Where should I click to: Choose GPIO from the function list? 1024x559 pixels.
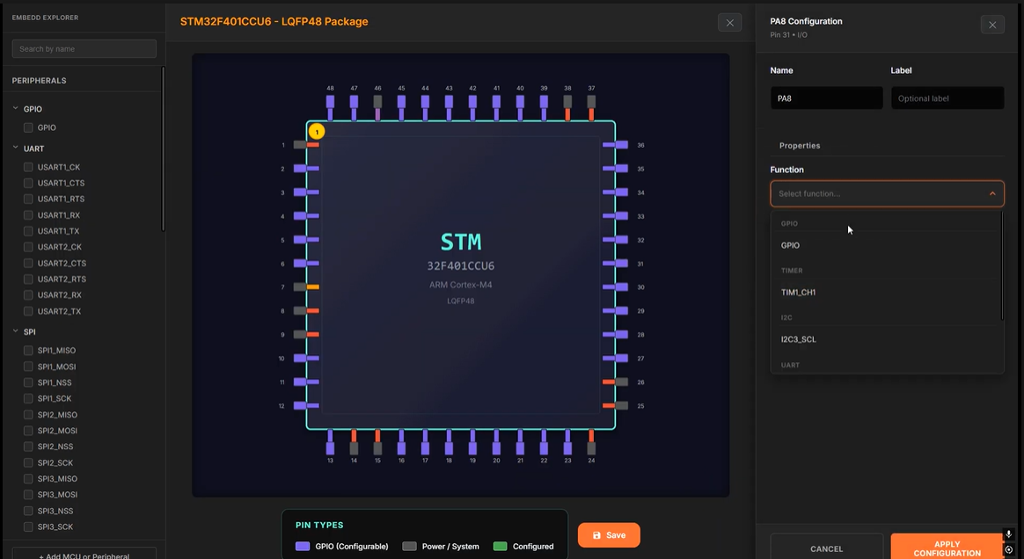886,245
